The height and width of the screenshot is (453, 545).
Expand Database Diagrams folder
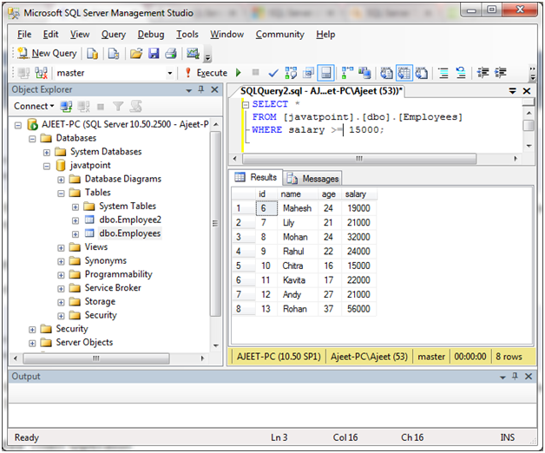coord(61,180)
